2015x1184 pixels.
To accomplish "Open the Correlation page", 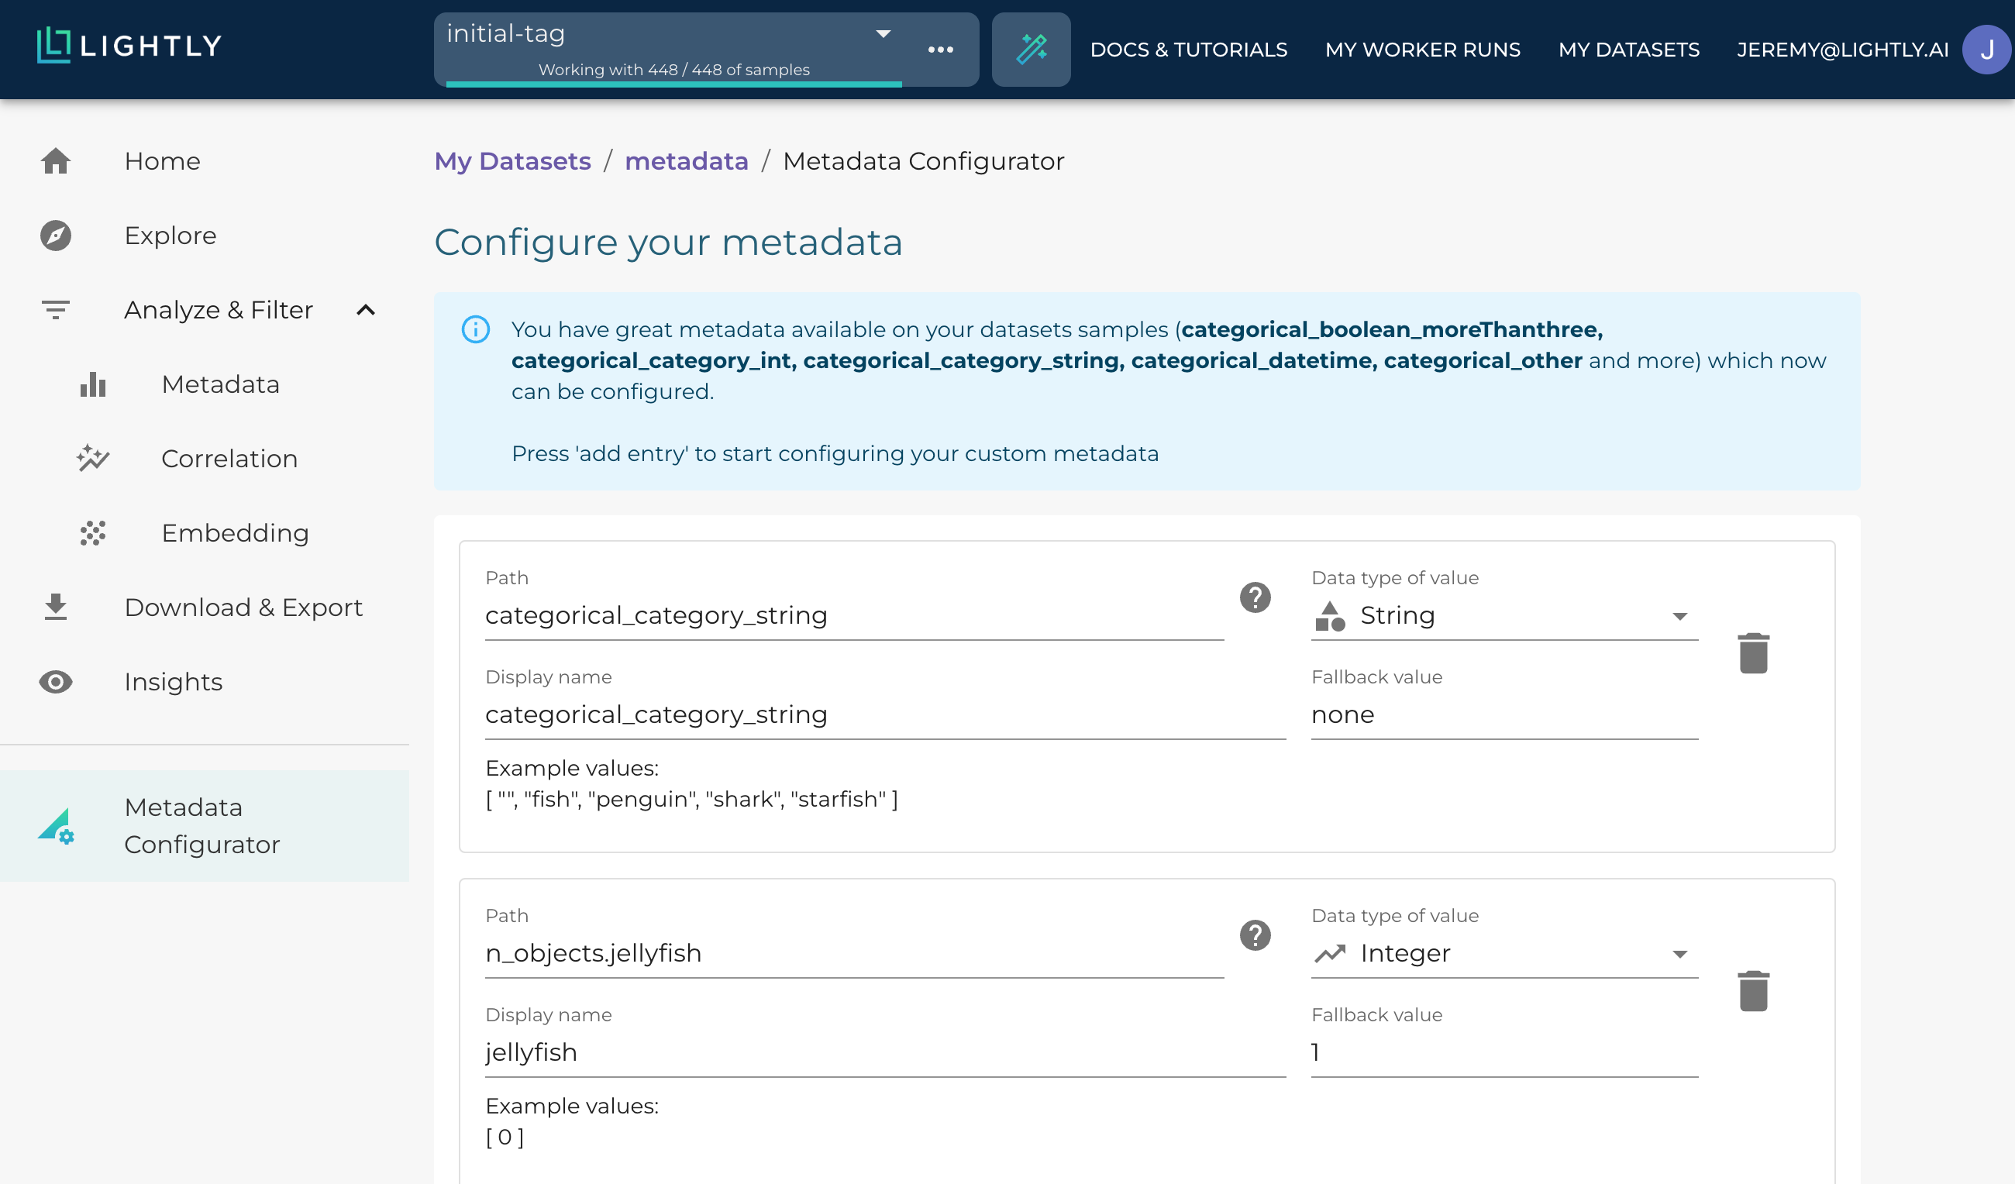I will pos(229,458).
